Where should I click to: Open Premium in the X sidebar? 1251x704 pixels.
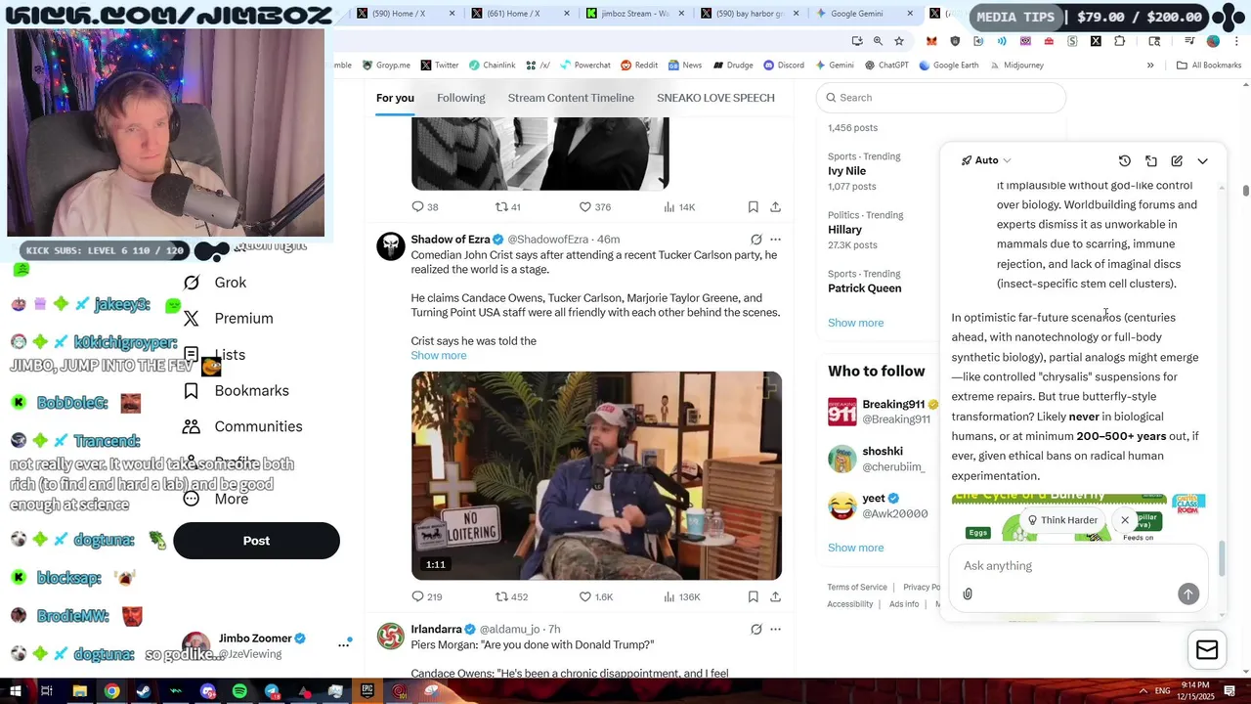(x=228, y=319)
